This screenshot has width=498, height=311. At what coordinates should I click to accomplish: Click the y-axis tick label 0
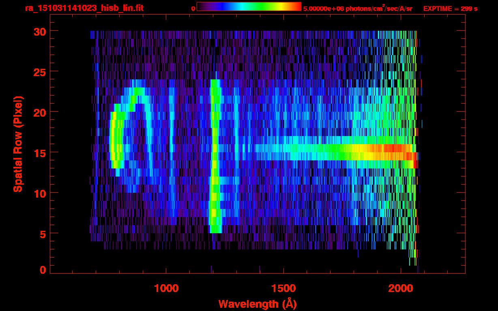[x=42, y=270]
